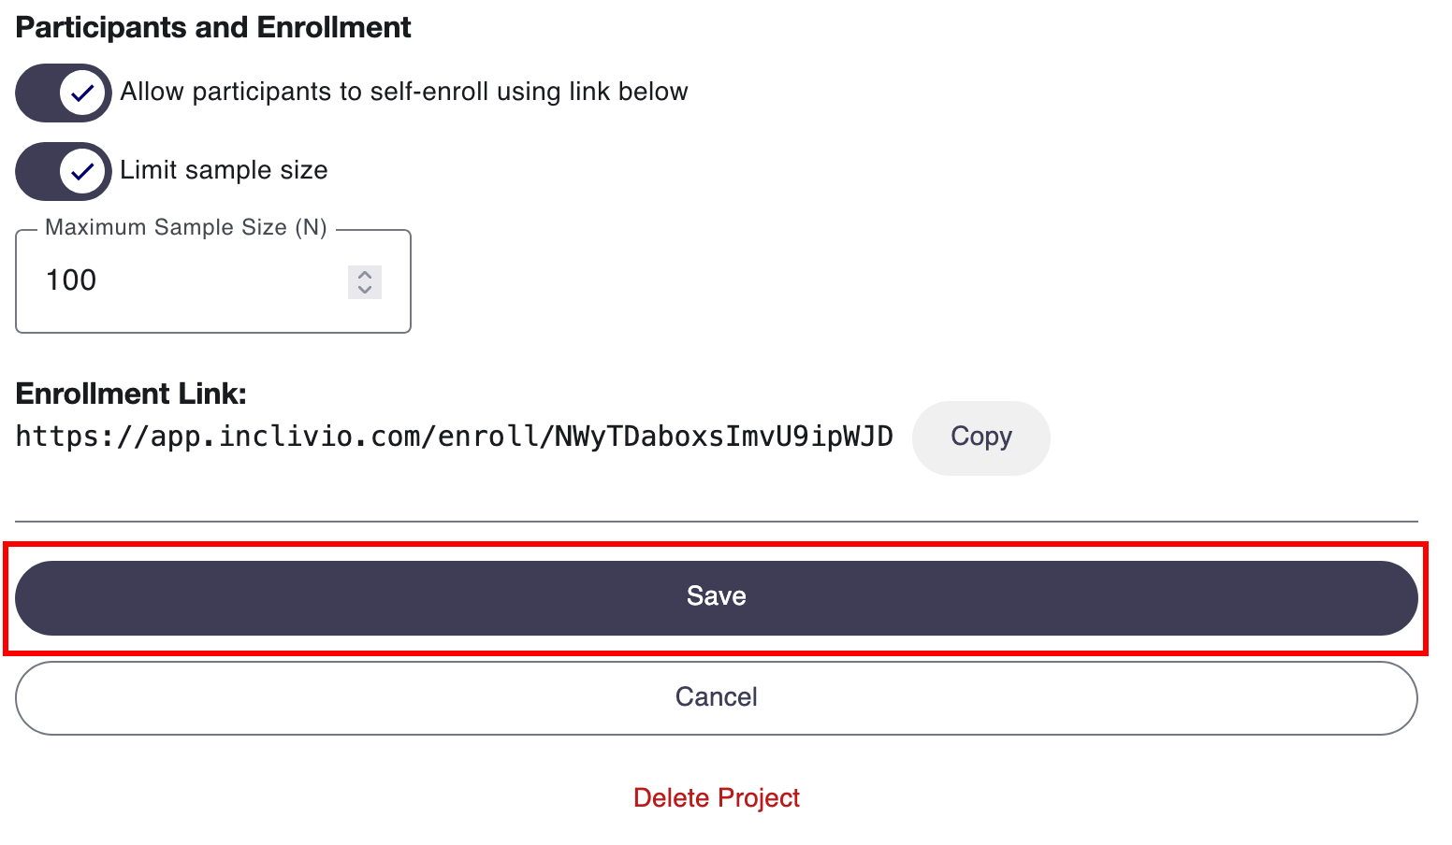1452x845 pixels.
Task: Click the value 100 in sample size box
Action: point(71,280)
